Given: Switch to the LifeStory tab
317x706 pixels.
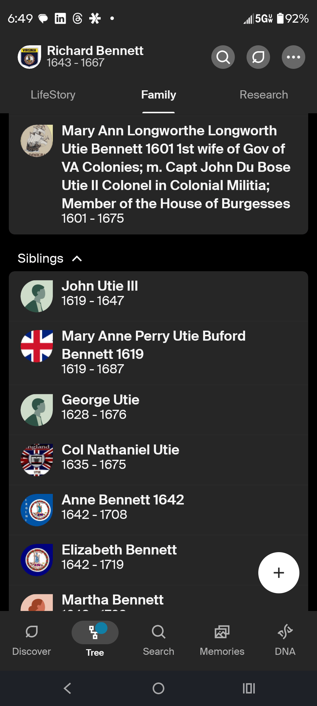Looking at the screenshot, I should tap(53, 95).
